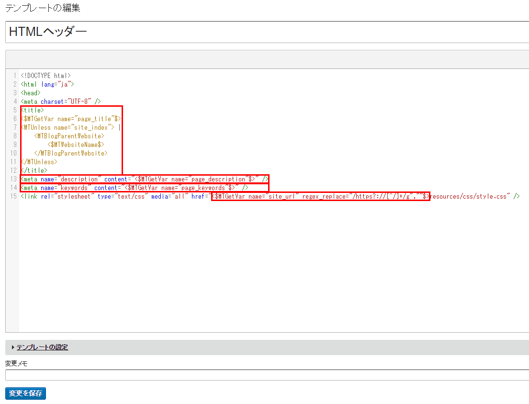This screenshot has height=404, width=529.
Task: Click line number 1 in gutter
Action: click(x=15, y=76)
